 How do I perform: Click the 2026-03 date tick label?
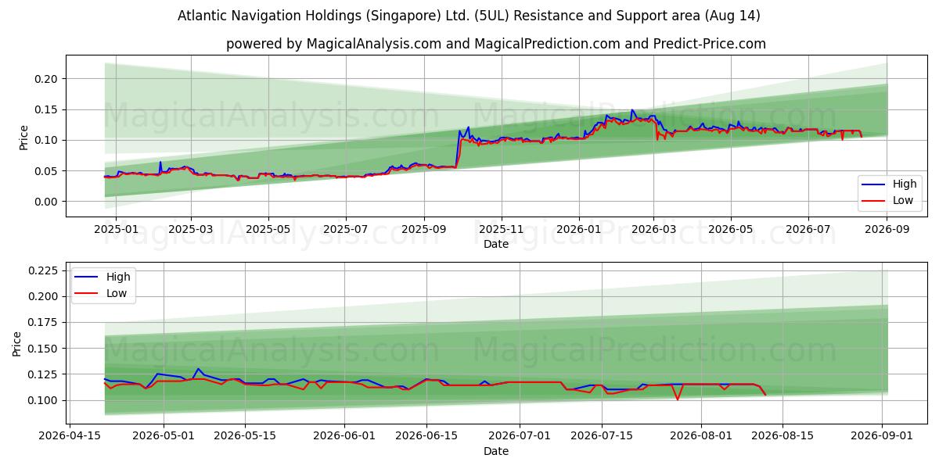pos(654,230)
